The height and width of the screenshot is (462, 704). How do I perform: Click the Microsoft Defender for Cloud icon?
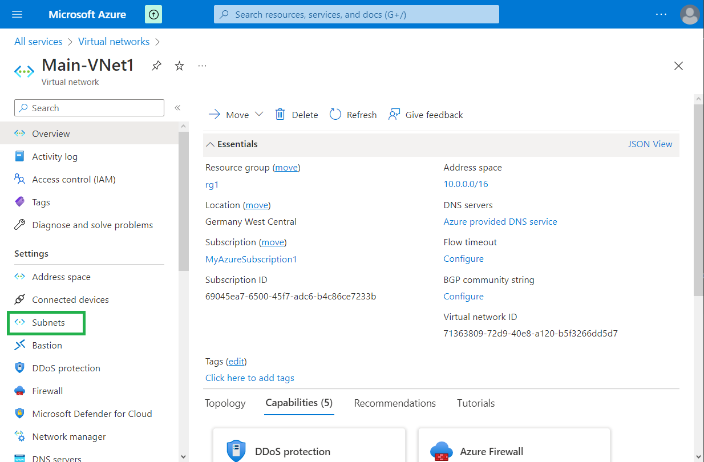[x=20, y=414]
